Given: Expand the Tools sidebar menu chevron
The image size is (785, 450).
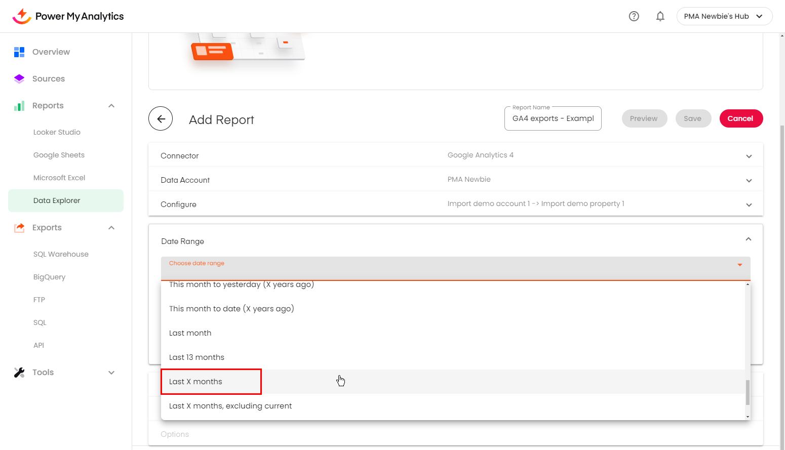Looking at the screenshot, I should pyautogui.click(x=111, y=373).
